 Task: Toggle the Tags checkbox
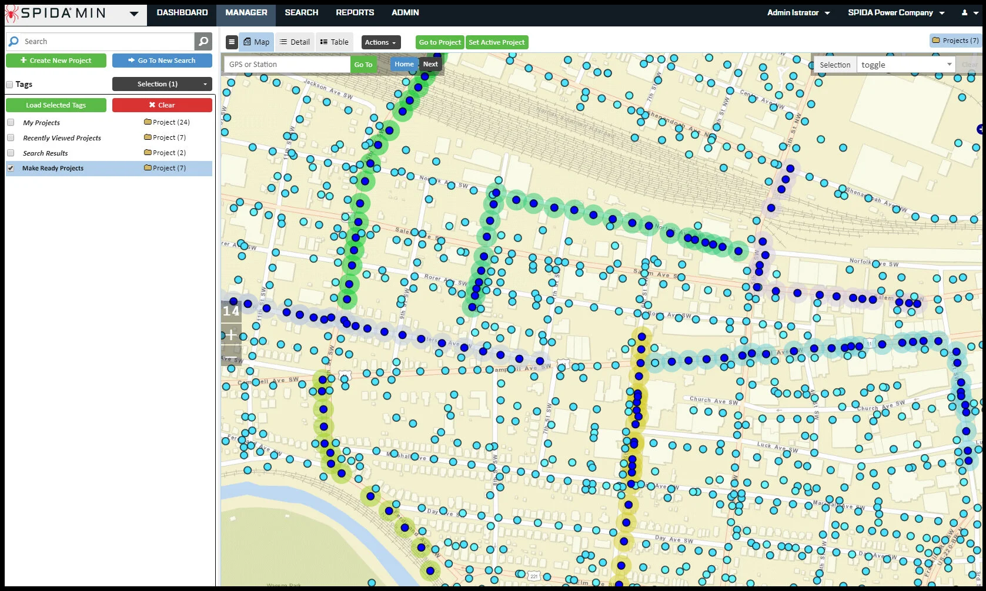pyautogui.click(x=9, y=85)
